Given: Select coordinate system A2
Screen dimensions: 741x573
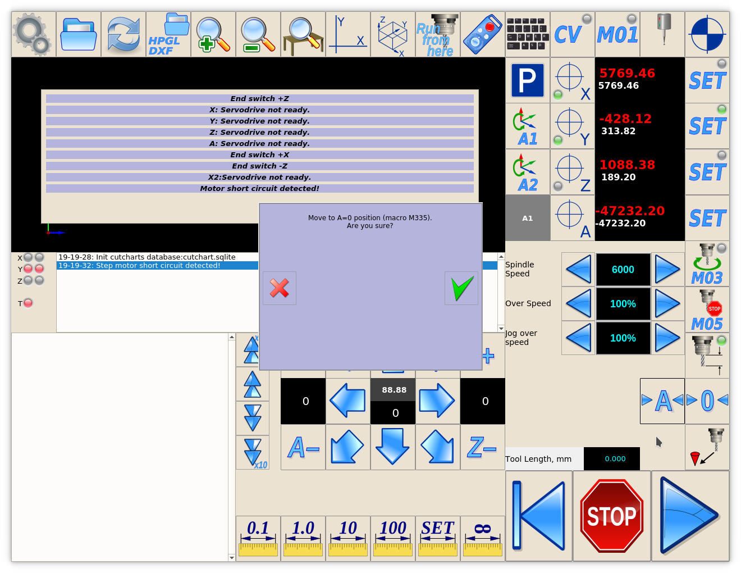Looking at the screenshot, I should tap(528, 172).
